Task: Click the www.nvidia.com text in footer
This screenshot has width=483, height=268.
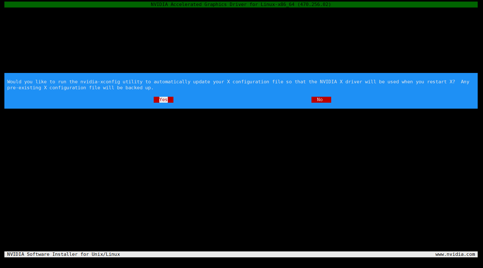Action: 455,254
